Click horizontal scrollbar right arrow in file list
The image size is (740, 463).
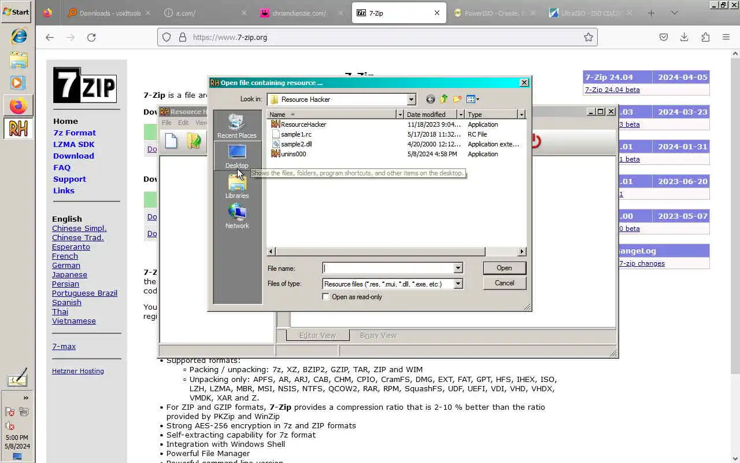pyautogui.click(x=521, y=251)
